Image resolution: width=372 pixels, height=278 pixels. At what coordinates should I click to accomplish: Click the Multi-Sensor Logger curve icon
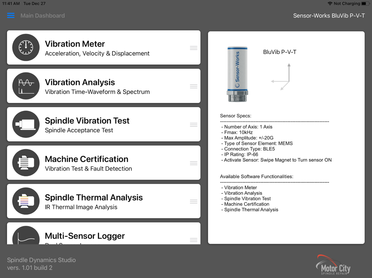tap(26, 235)
